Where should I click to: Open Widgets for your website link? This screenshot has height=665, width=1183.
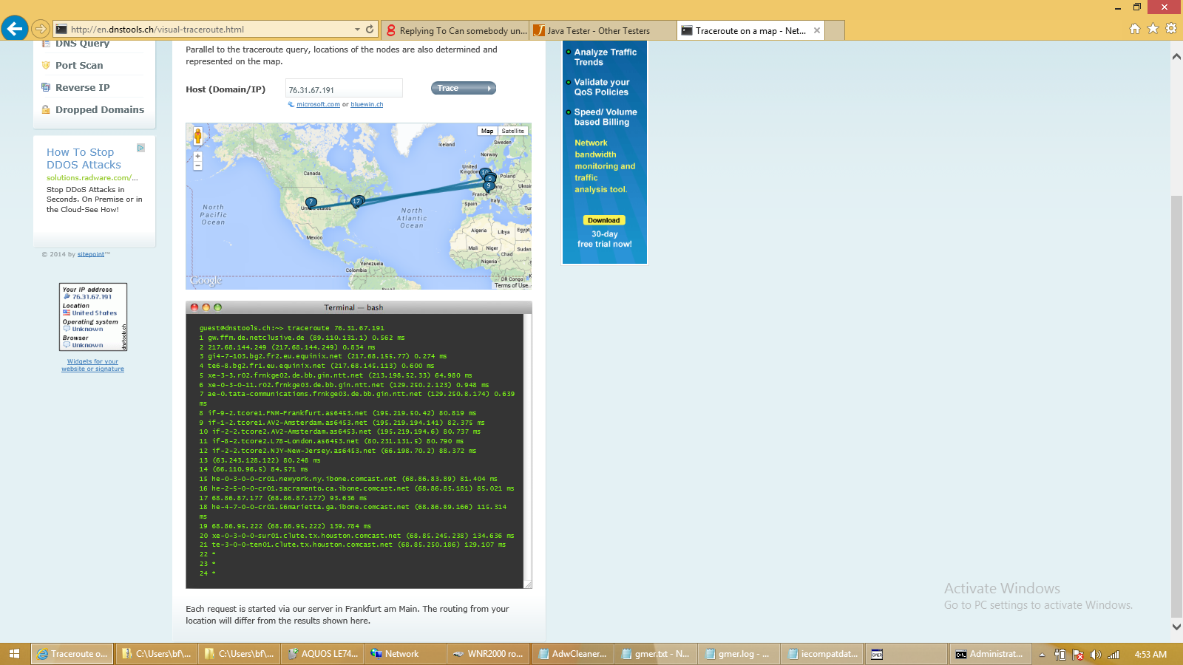pos(92,365)
